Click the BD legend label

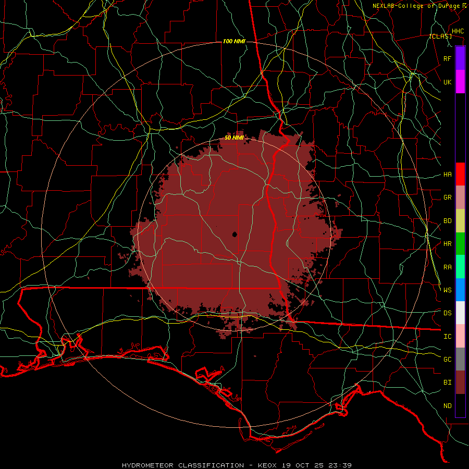pyautogui.click(x=448, y=221)
